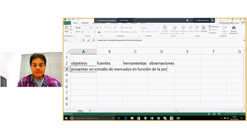Open Estilos de celda gallery
This screenshot has height=139, width=247.
pos(183,30)
